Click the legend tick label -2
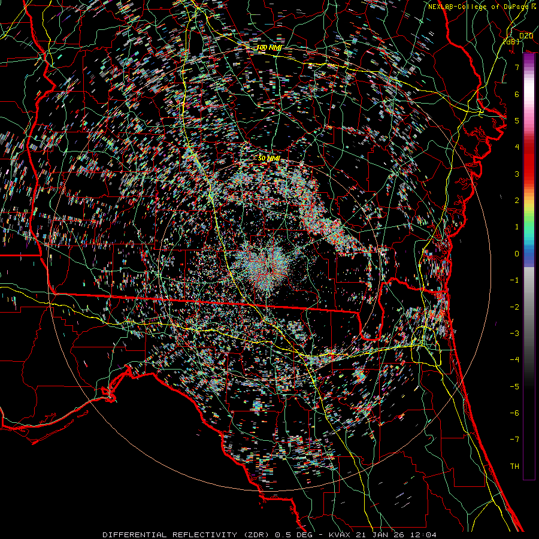 514,307
